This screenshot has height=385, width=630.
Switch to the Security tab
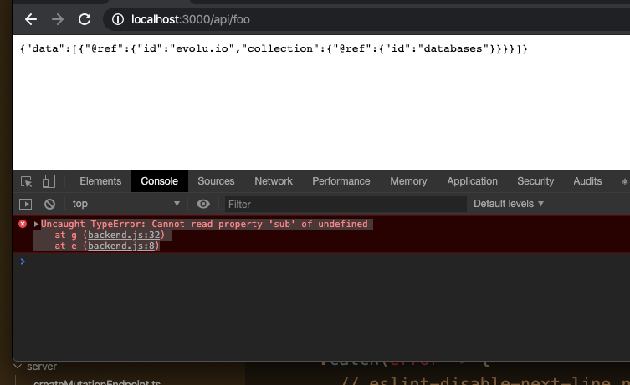[x=535, y=181]
